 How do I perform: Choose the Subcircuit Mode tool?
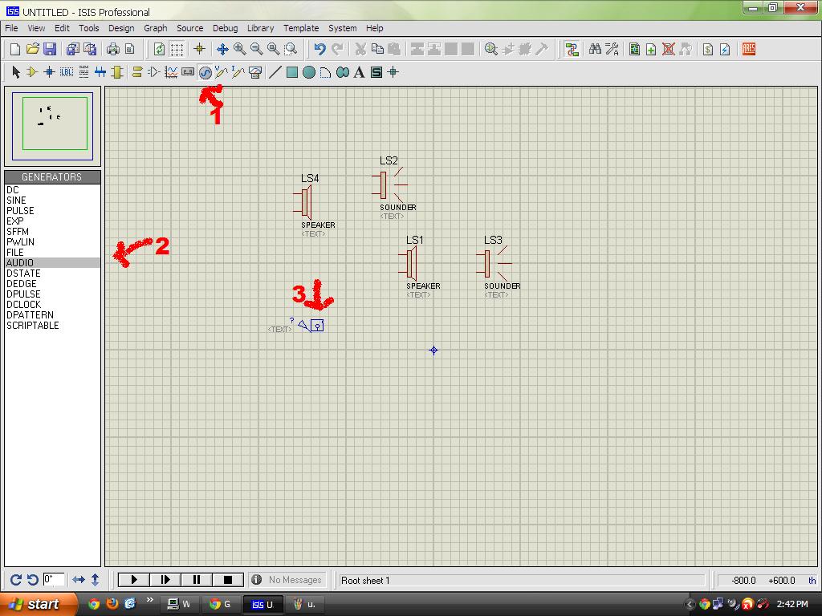click(117, 72)
